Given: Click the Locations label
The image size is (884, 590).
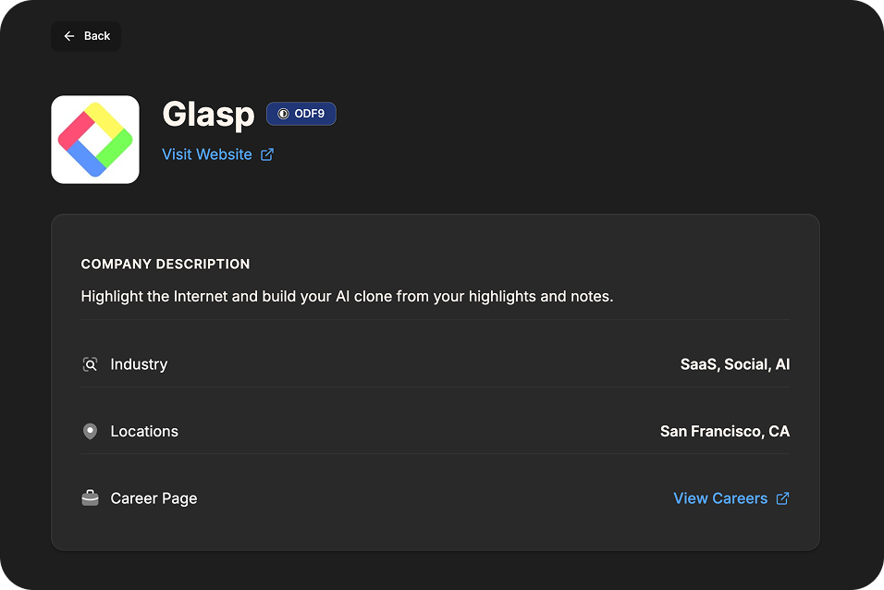Looking at the screenshot, I should point(144,432).
